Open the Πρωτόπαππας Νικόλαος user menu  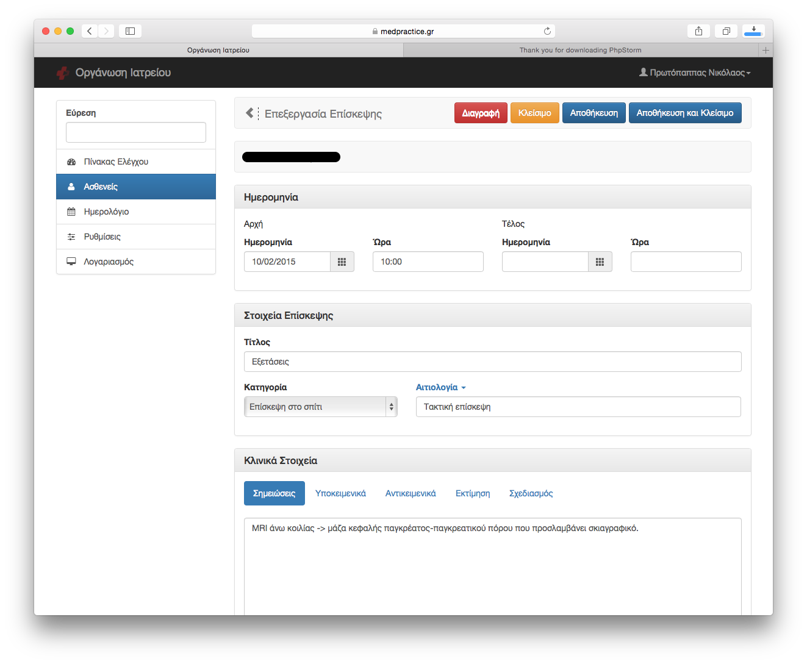coord(695,73)
